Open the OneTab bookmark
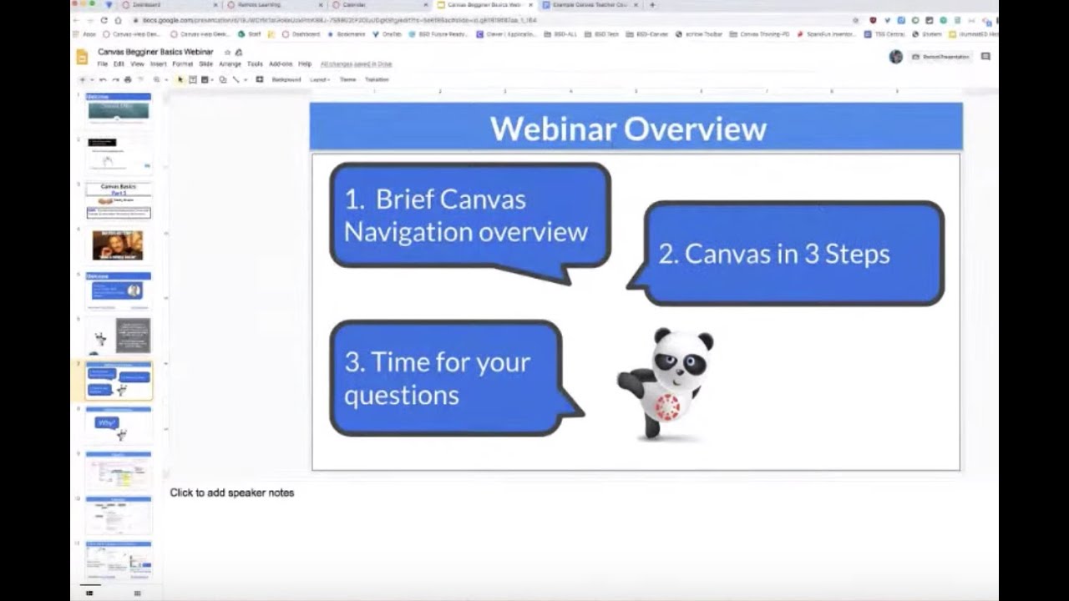Viewport: 1069px width, 601px height. [387, 34]
